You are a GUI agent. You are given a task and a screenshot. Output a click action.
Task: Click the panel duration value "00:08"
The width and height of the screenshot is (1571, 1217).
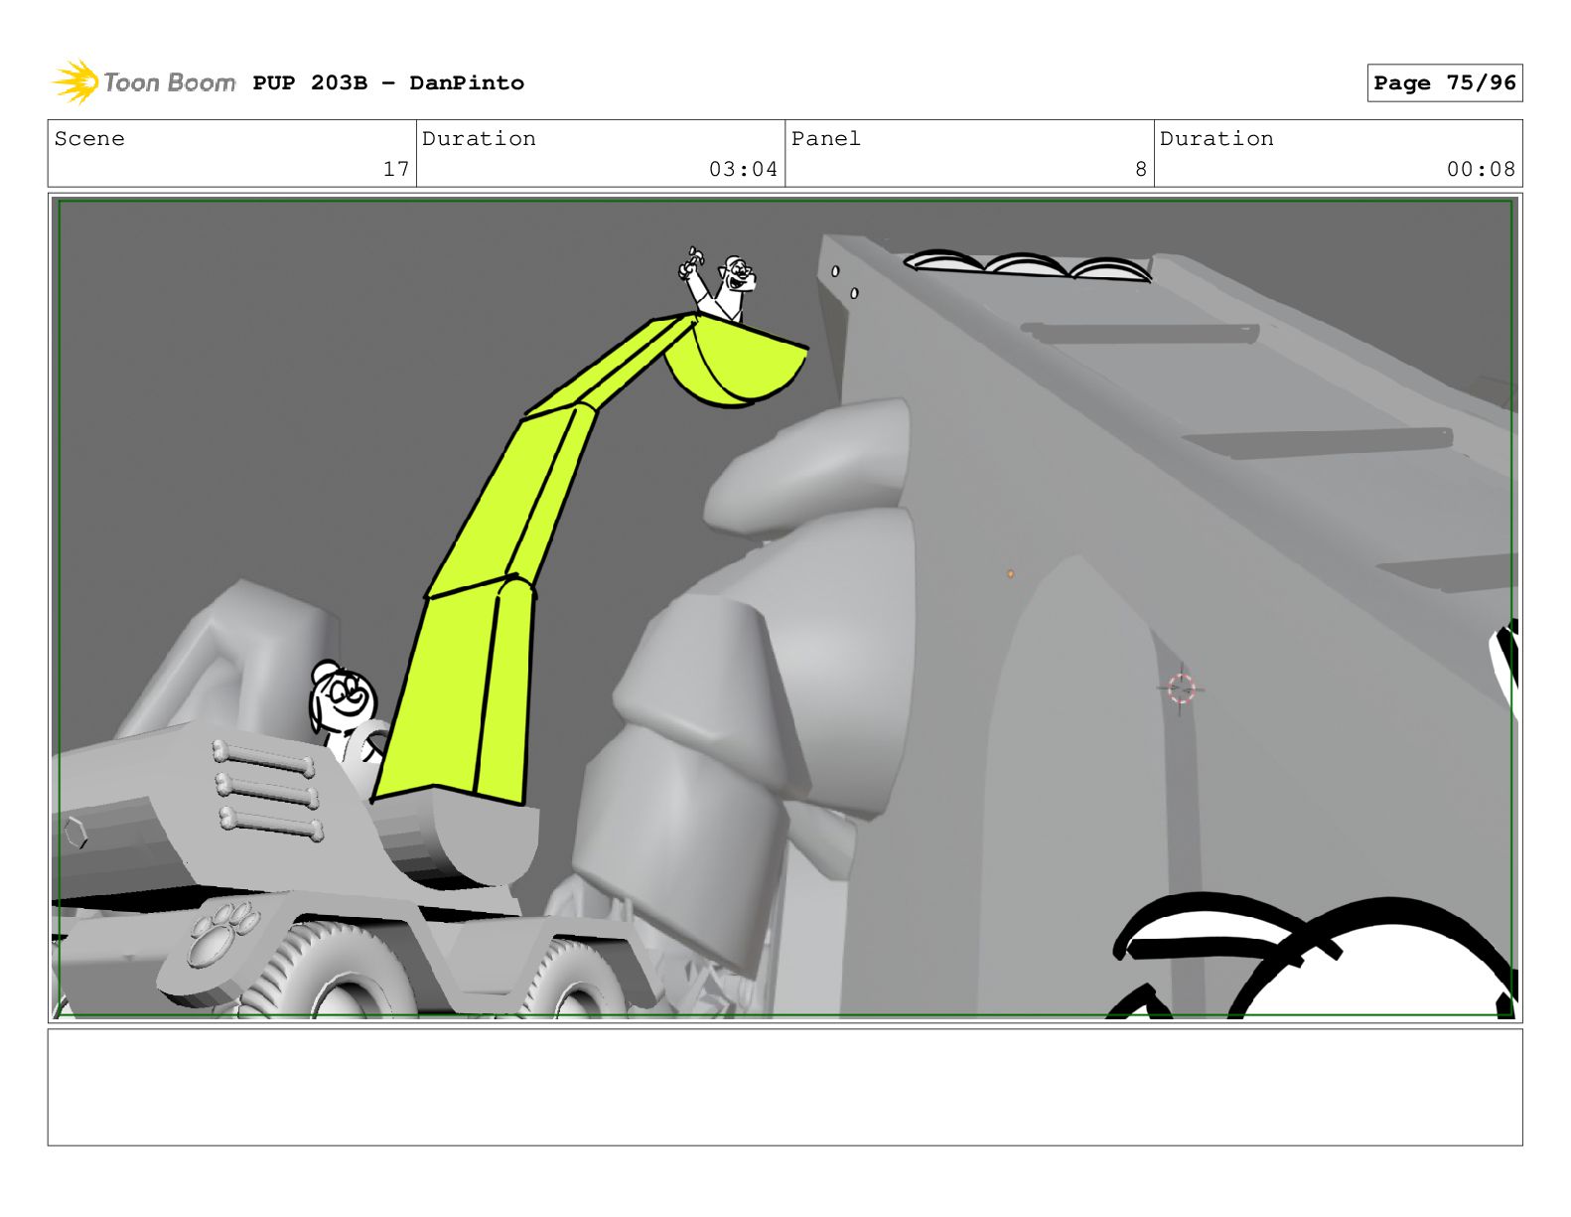coord(1481,170)
